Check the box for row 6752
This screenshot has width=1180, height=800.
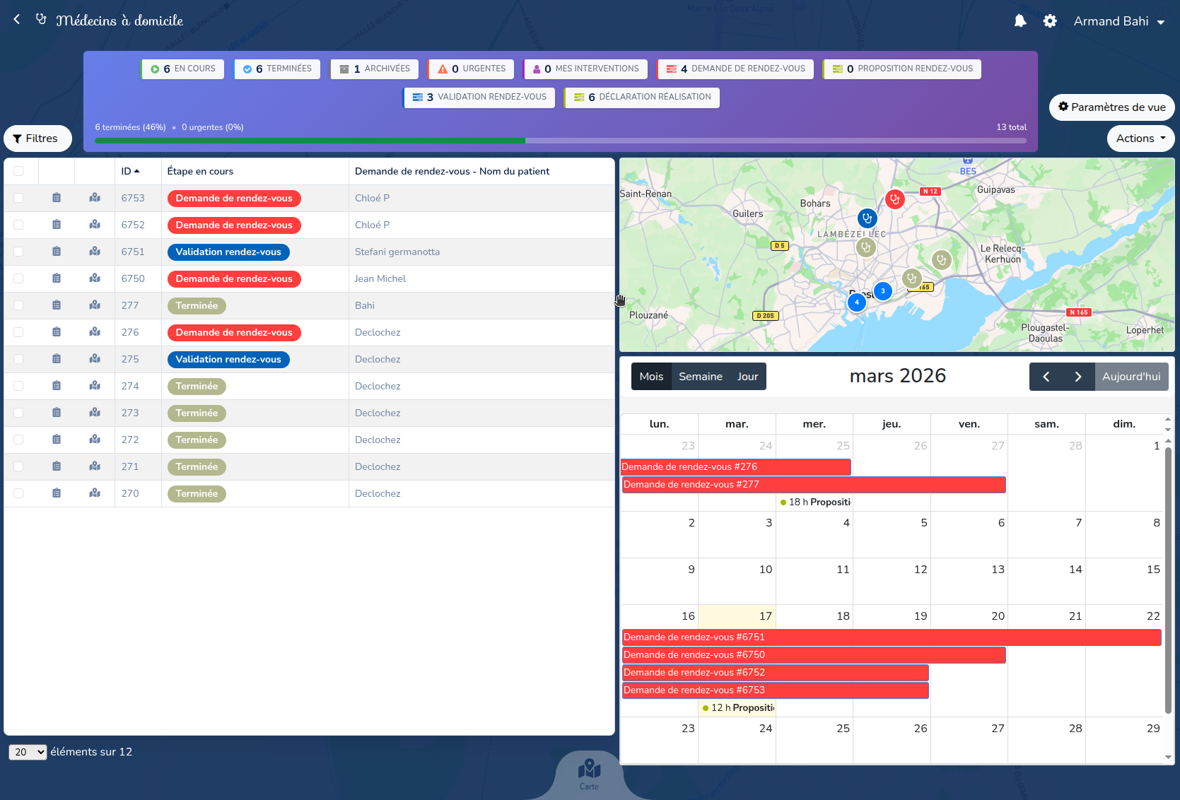[18, 225]
